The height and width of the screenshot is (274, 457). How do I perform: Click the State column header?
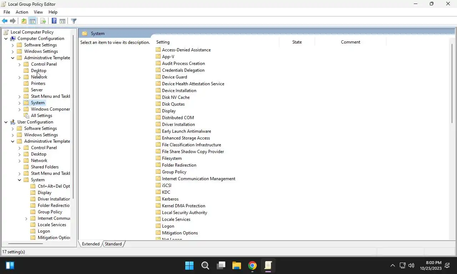(x=297, y=42)
